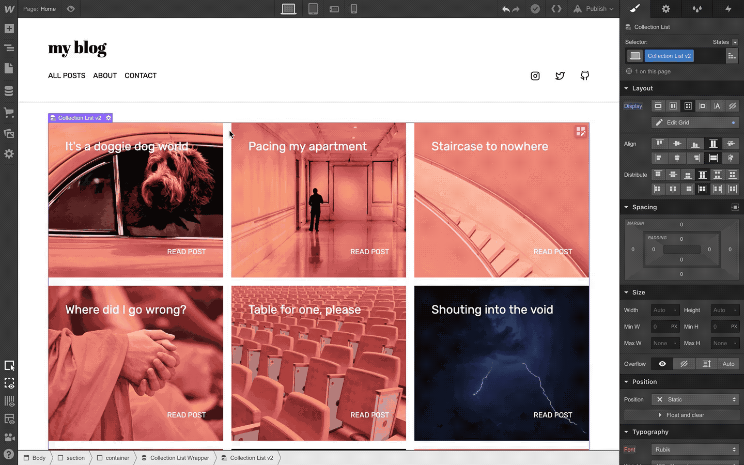Set overflow to scroll
Screen dimensions: 744x465
point(706,364)
